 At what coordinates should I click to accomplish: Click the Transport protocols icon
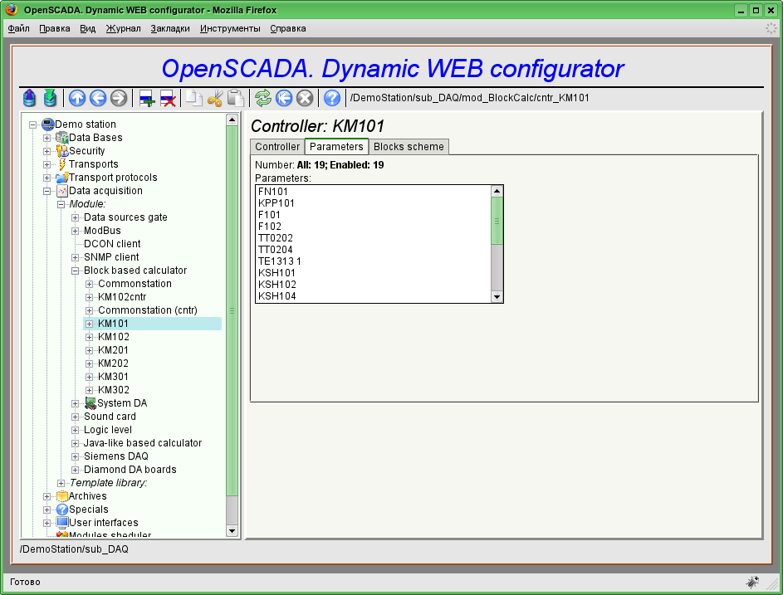point(62,178)
